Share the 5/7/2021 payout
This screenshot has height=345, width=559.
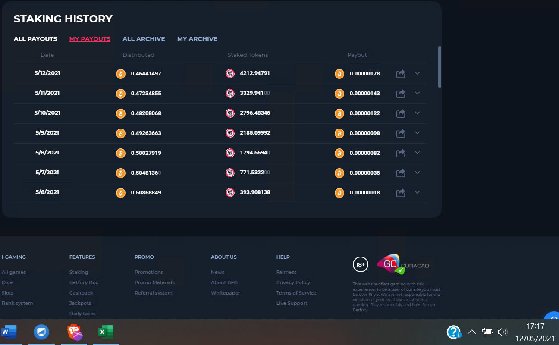(401, 173)
